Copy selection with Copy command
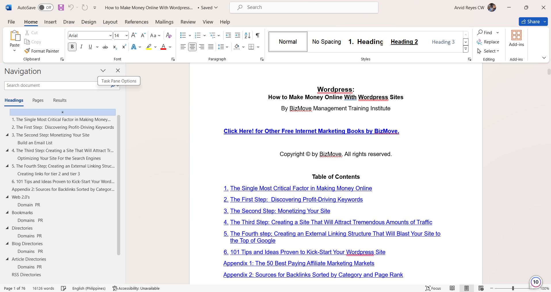 point(33,42)
